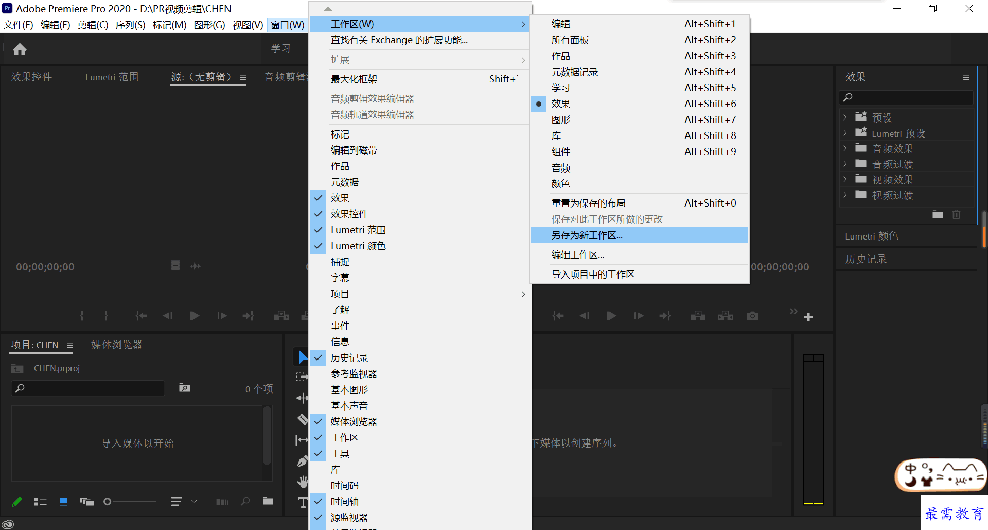Image resolution: width=988 pixels, height=530 pixels.
Task: Switch project panel to icon view
Action: pyautogui.click(x=63, y=501)
